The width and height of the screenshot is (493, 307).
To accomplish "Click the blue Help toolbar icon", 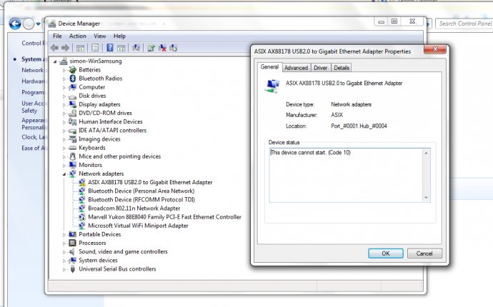I will click(111, 48).
